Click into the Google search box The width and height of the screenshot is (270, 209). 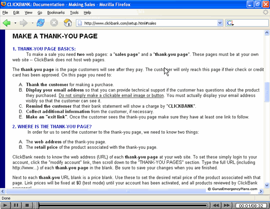pos(251,23)
